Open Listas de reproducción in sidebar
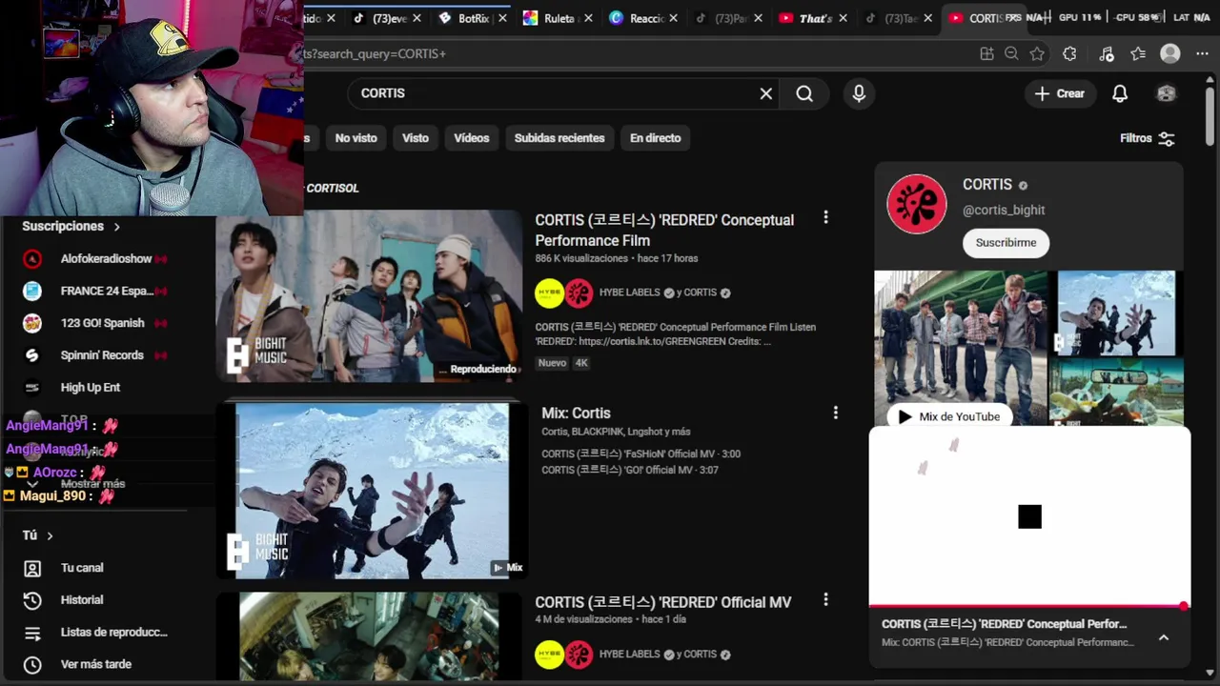1220x686 pixels. (x=113, y=633)
